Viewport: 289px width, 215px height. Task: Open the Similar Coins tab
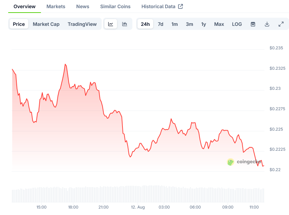point(115,6)
